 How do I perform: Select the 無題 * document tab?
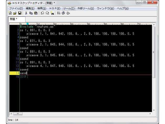pos(17,19)
